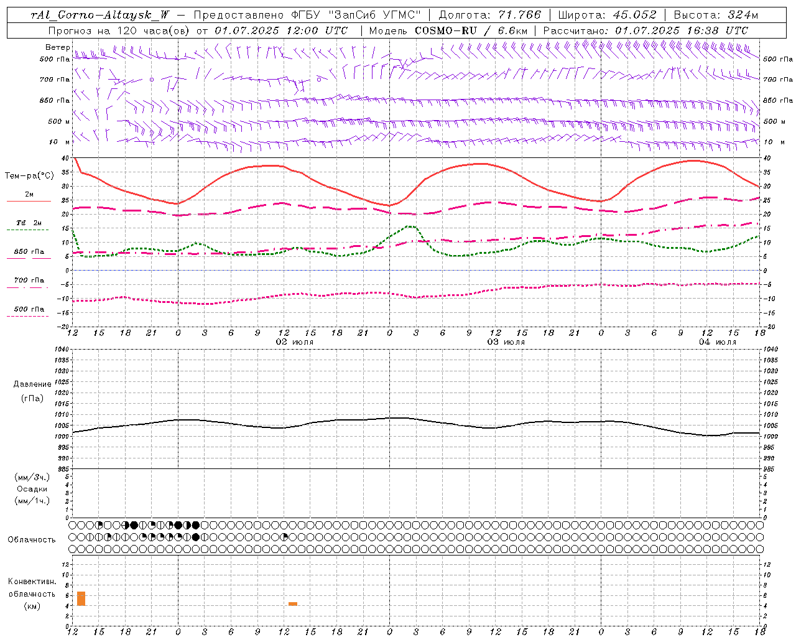Click the station title rAl_Gorno-Altaysk_W
Screen dimensions: 796x637
[100, 16]
